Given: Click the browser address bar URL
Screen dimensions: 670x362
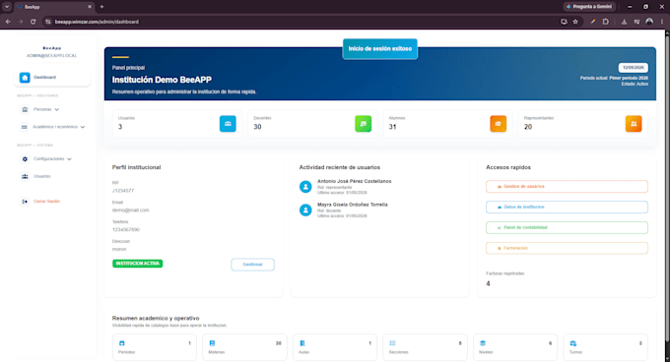Looking at the screenshot, I should (x=97, y=22).
